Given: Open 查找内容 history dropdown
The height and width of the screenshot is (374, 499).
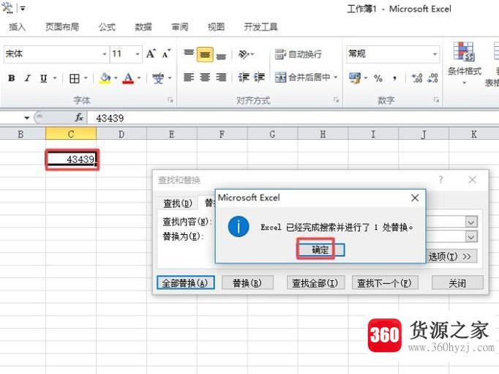Looking at the screenshot, I should click(x=471, y=222).
